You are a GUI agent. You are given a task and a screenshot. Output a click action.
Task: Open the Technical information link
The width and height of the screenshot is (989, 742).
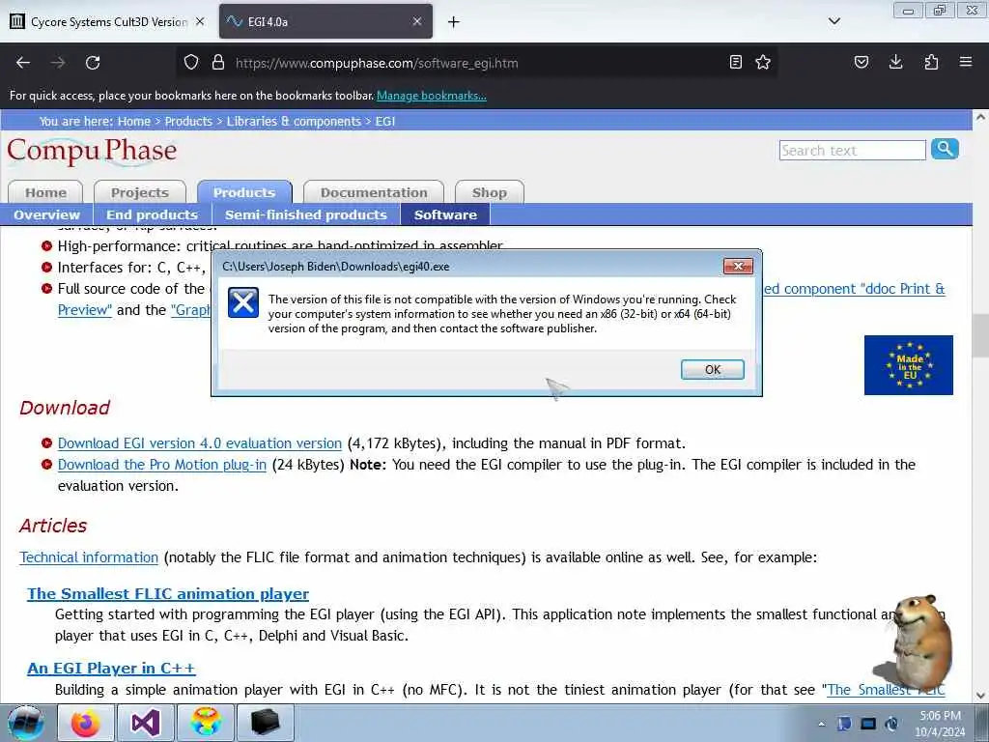click(x=89, y=557)
